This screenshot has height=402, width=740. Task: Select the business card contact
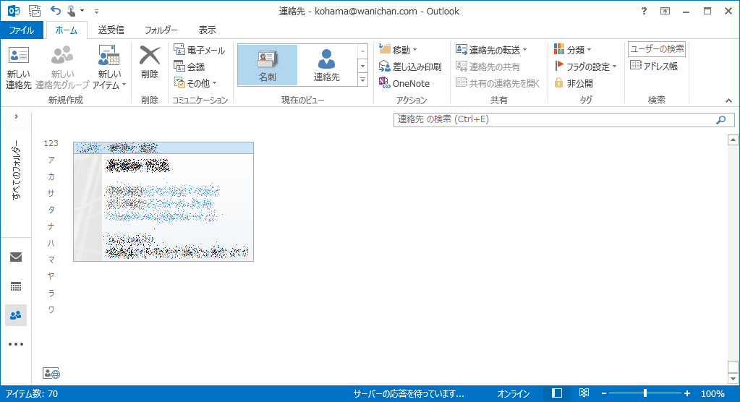[x=163, y=202]
